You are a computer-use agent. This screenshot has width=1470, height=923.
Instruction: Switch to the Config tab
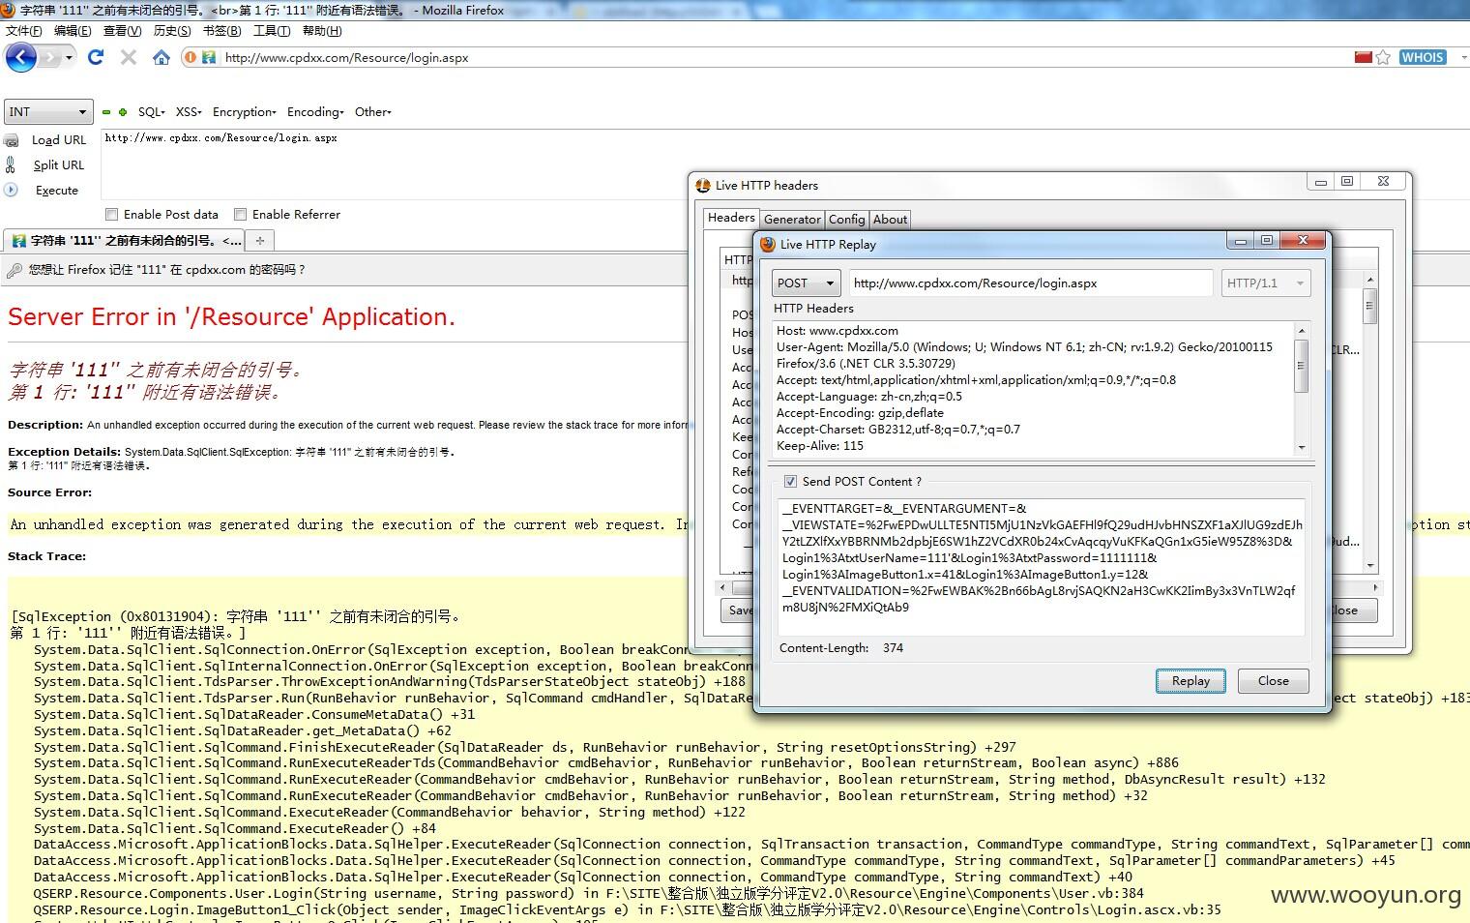coord(847,220)
